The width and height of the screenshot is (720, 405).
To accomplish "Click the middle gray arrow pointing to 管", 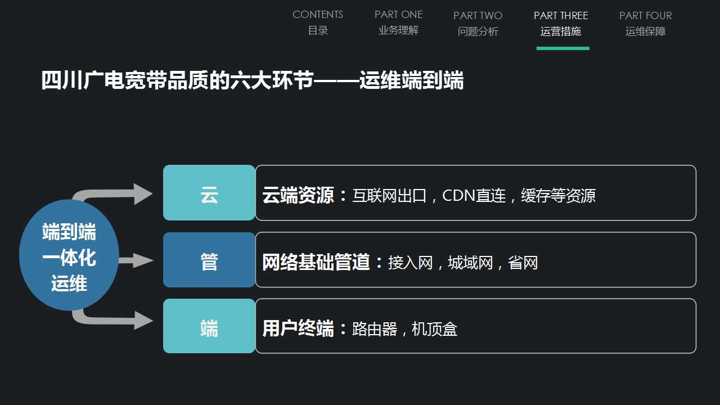I will (136, 260).
